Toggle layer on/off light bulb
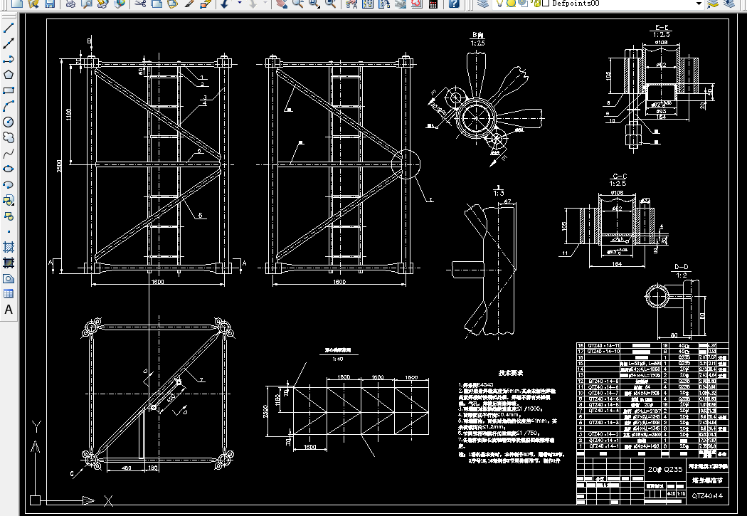The image size is (747, 516). tap(499, 4)
